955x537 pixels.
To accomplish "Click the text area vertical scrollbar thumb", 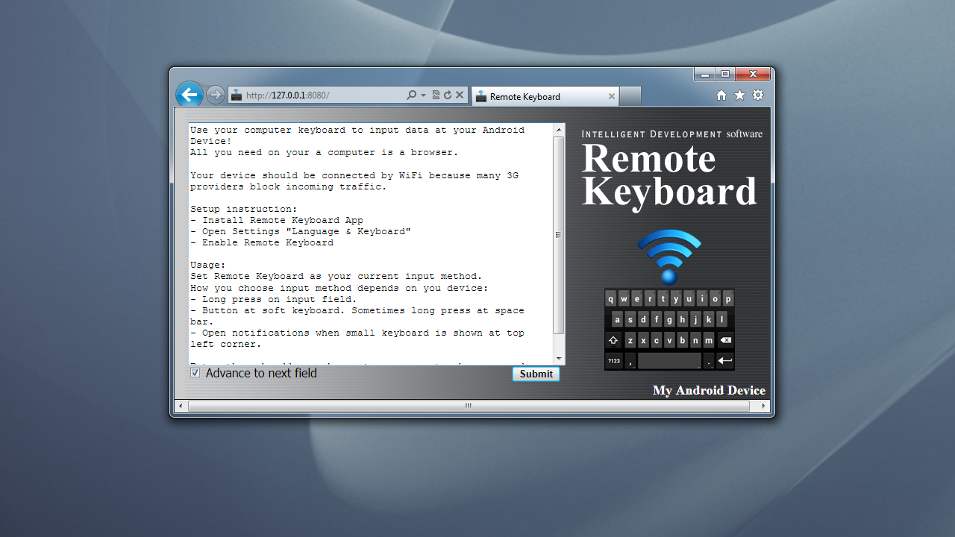I will click(558, 235).
